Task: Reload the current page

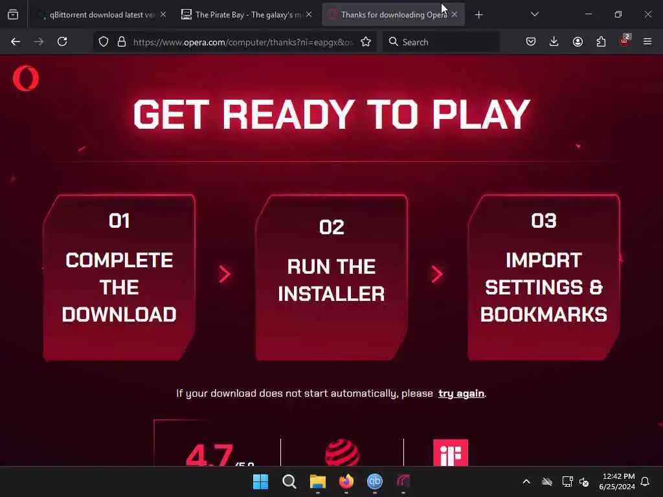Action: (62, 42)
